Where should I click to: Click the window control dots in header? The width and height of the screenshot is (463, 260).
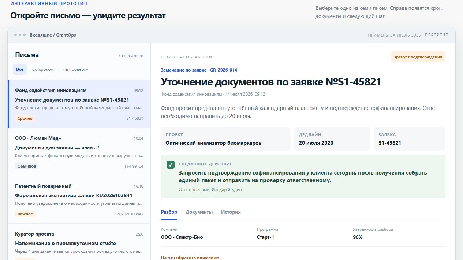pyautogui.click(x=20, y=35)
